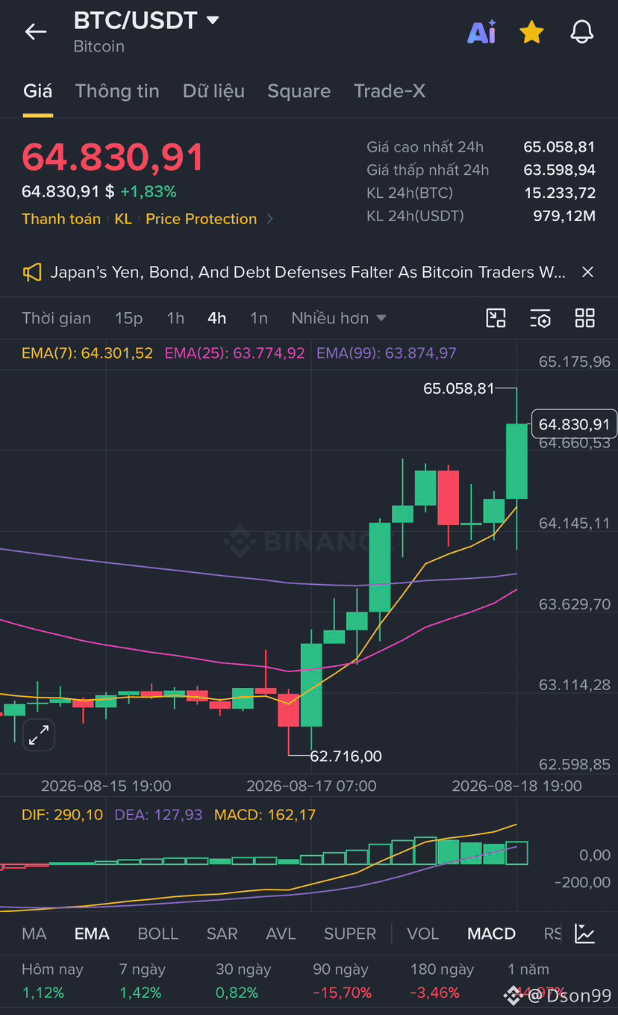
Task: Tap the Giá cao nhất 24h value
Action: pyautogui.click(x=559, y=147)
